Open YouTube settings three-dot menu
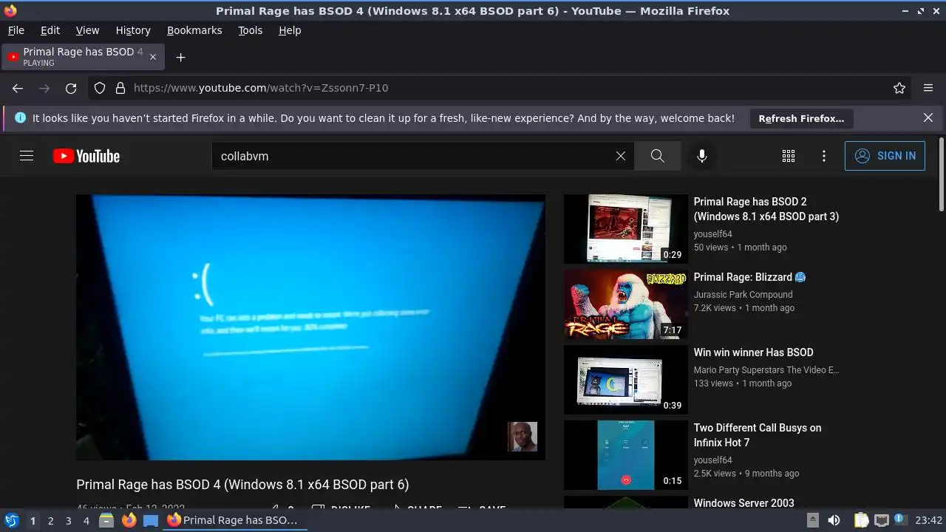The height and width of the screenshot is (532, 946). point(824,156)
